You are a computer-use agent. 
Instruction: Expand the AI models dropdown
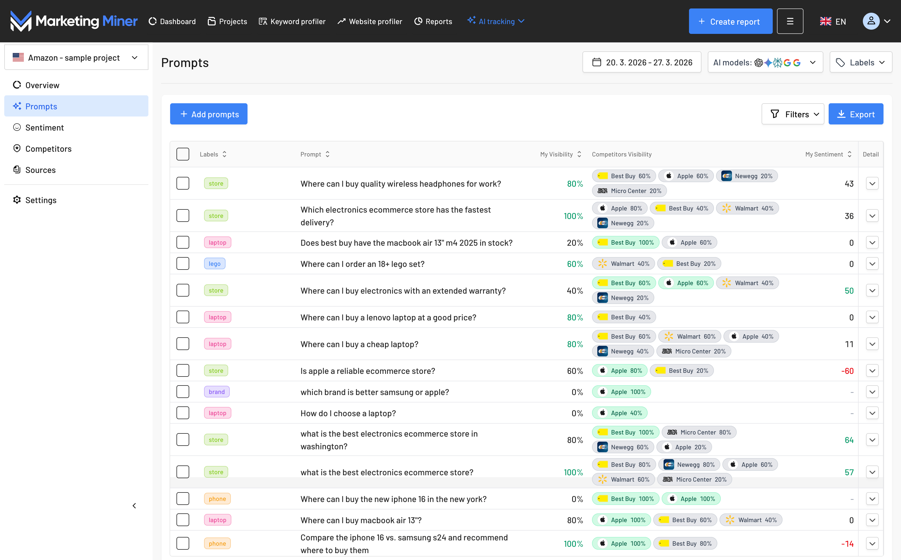[765, 62]
